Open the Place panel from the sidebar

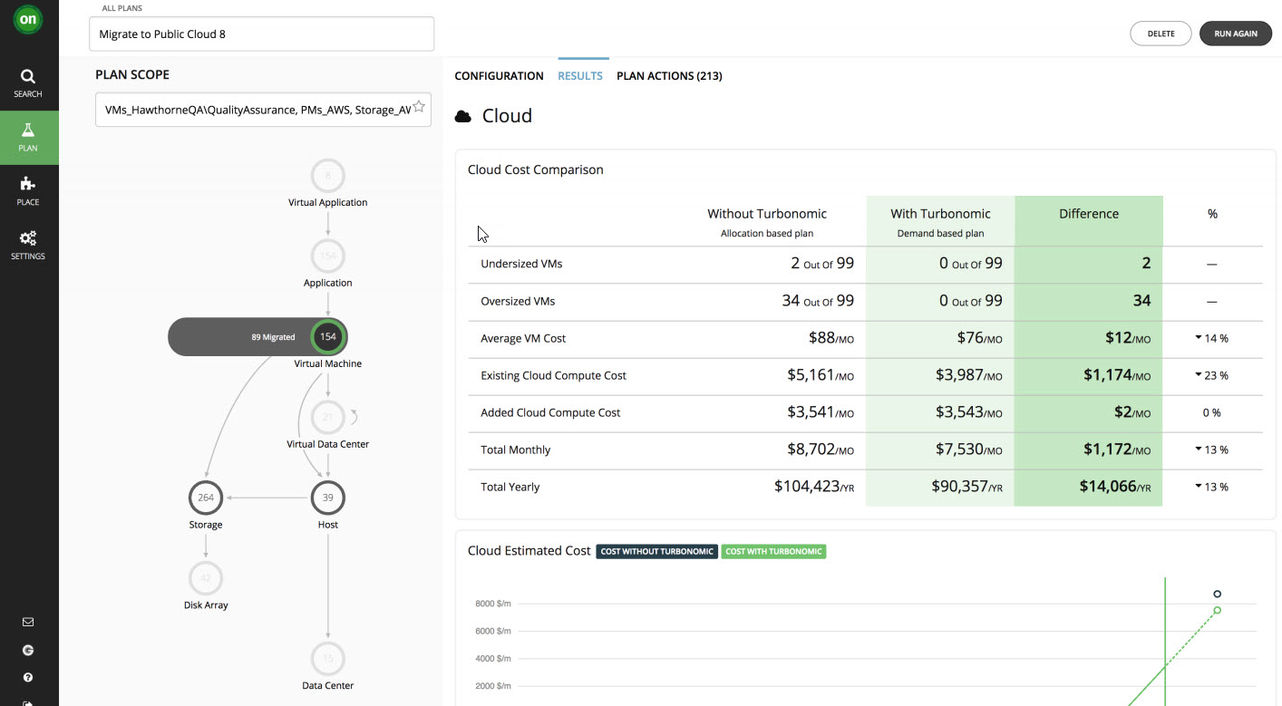tap(28, 189)
